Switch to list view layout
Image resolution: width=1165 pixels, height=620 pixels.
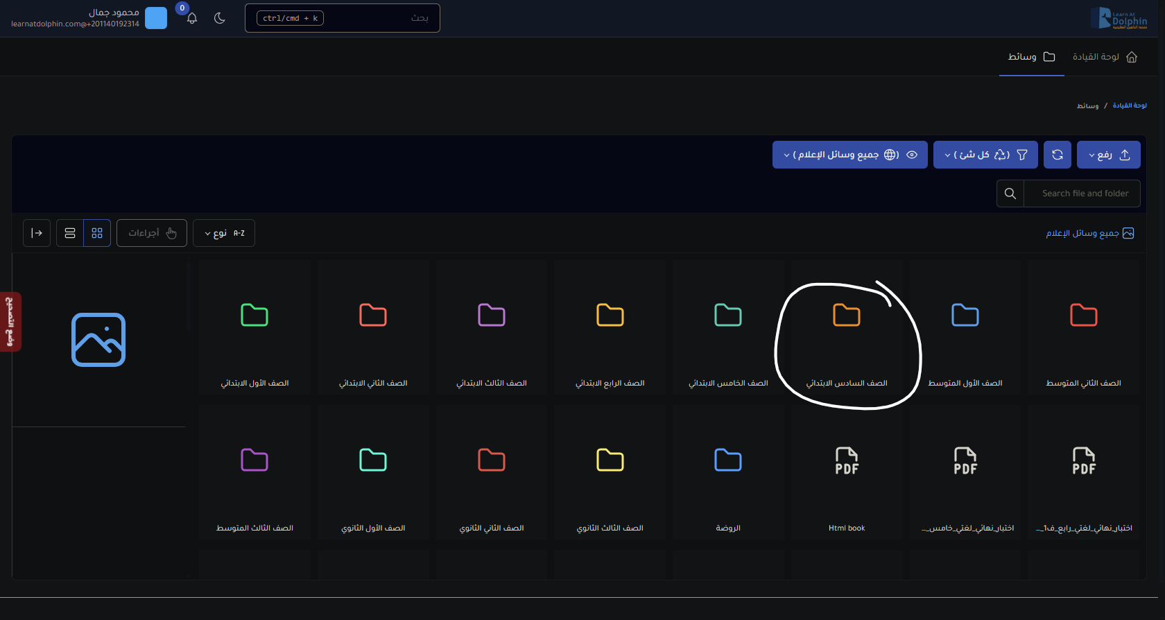70,233
